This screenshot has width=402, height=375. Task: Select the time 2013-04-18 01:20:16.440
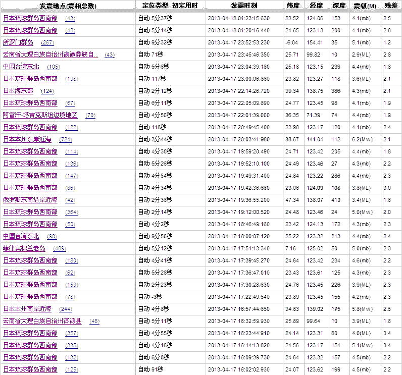tap(239, 30)
